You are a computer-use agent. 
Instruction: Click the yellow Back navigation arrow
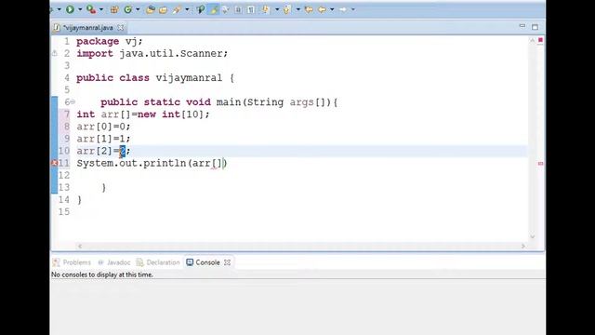(323, 9)
